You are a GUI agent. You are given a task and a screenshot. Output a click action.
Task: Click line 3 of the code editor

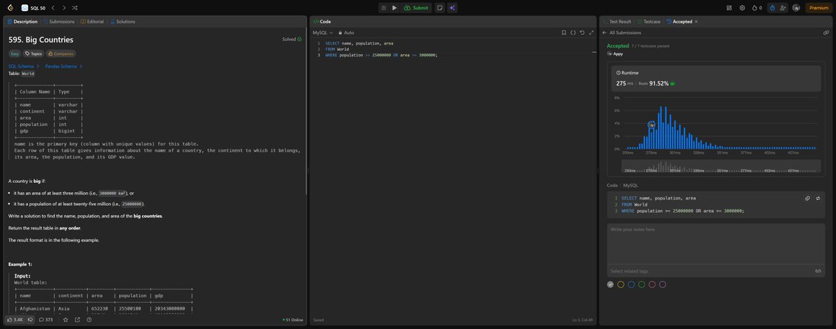[382, 55]
